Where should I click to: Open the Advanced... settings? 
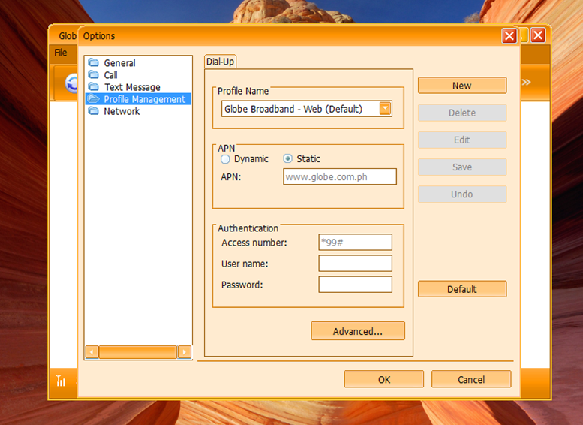[x=358, y=331]
